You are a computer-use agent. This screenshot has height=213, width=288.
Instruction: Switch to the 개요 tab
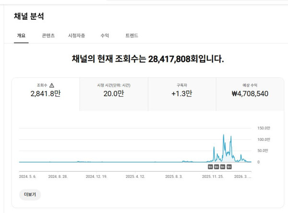pos(21,36)
